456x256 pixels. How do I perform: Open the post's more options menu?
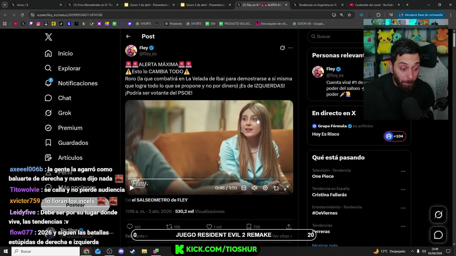click(x=290, y=48)
